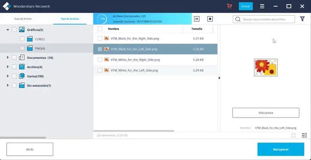Click the preview flower thumbnail
The height and width of the screenshot is (160, 311).
(266, 68)
